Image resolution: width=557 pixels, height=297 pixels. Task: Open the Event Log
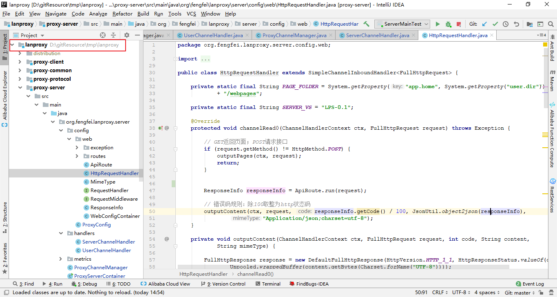(530, 284)
